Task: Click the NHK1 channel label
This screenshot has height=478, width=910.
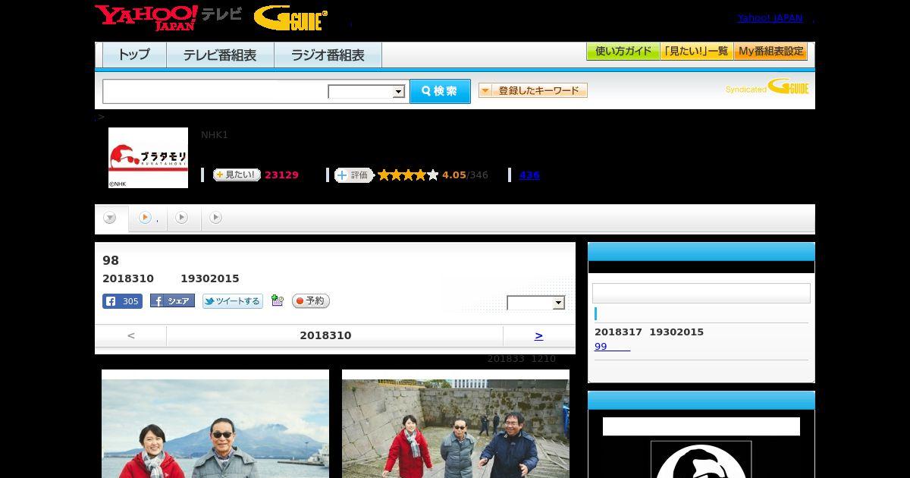Action: click(x=215, y=135)
